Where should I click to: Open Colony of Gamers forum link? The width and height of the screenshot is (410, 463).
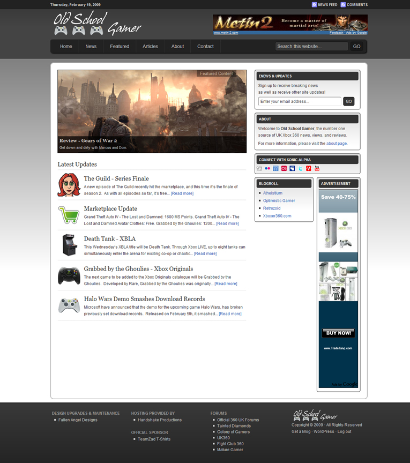(233, 432)
